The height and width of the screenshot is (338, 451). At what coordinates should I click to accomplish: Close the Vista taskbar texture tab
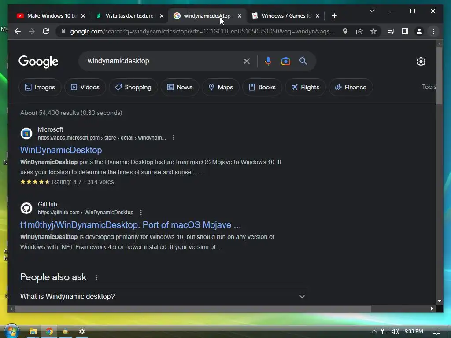pyautogui.click(x=162, y=16)
